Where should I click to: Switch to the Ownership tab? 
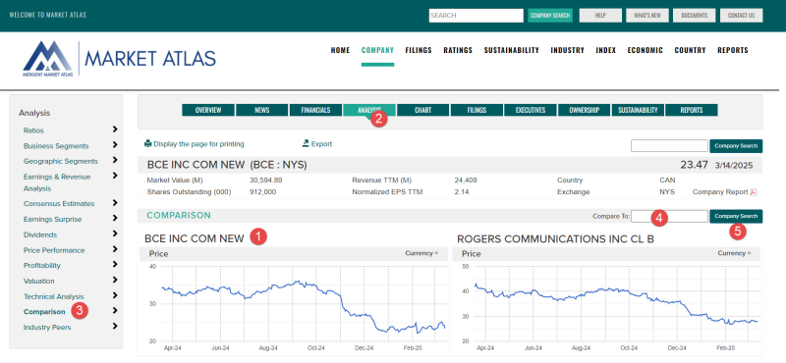tap(584, 110)
